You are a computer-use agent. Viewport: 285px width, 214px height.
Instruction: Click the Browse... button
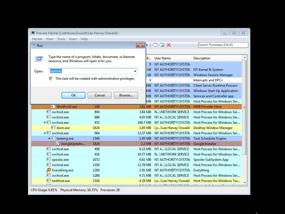click(126, 95)
